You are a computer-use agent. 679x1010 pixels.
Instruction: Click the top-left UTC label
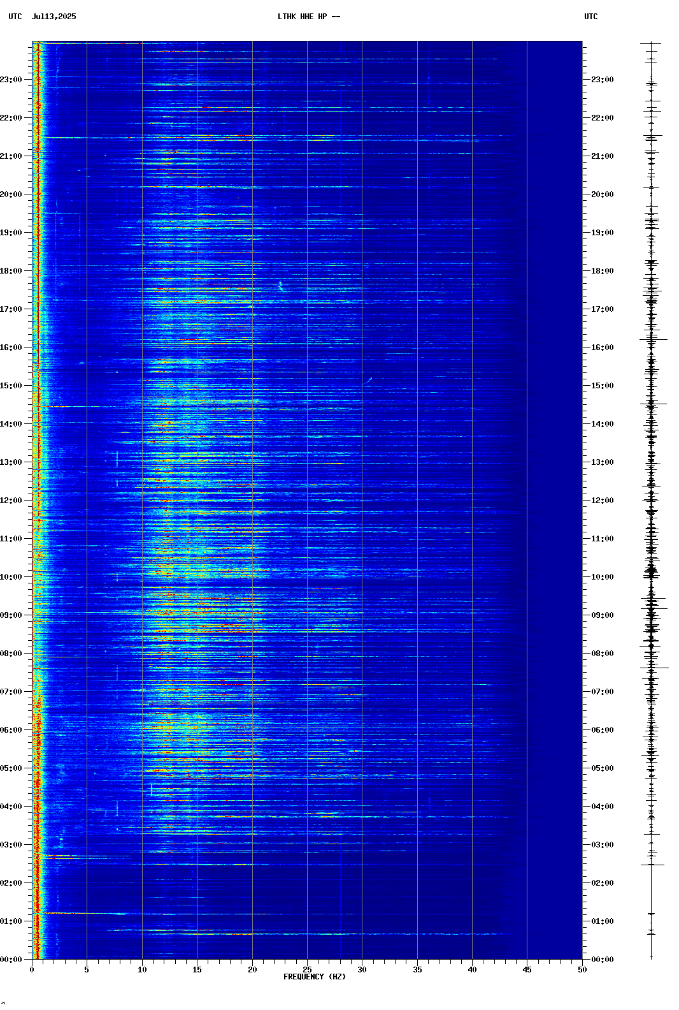pos(15,17)
